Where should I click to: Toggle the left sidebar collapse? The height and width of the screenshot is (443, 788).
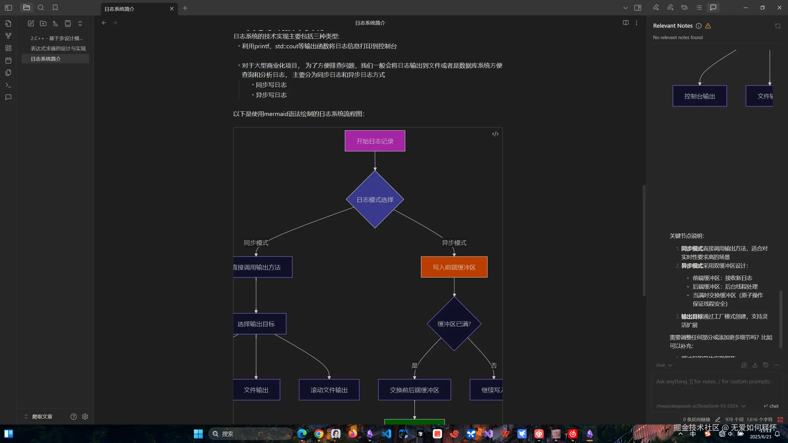(8, 8)
